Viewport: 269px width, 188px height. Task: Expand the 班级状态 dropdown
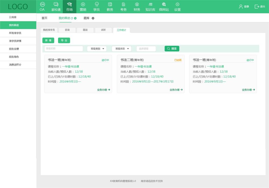121,49
